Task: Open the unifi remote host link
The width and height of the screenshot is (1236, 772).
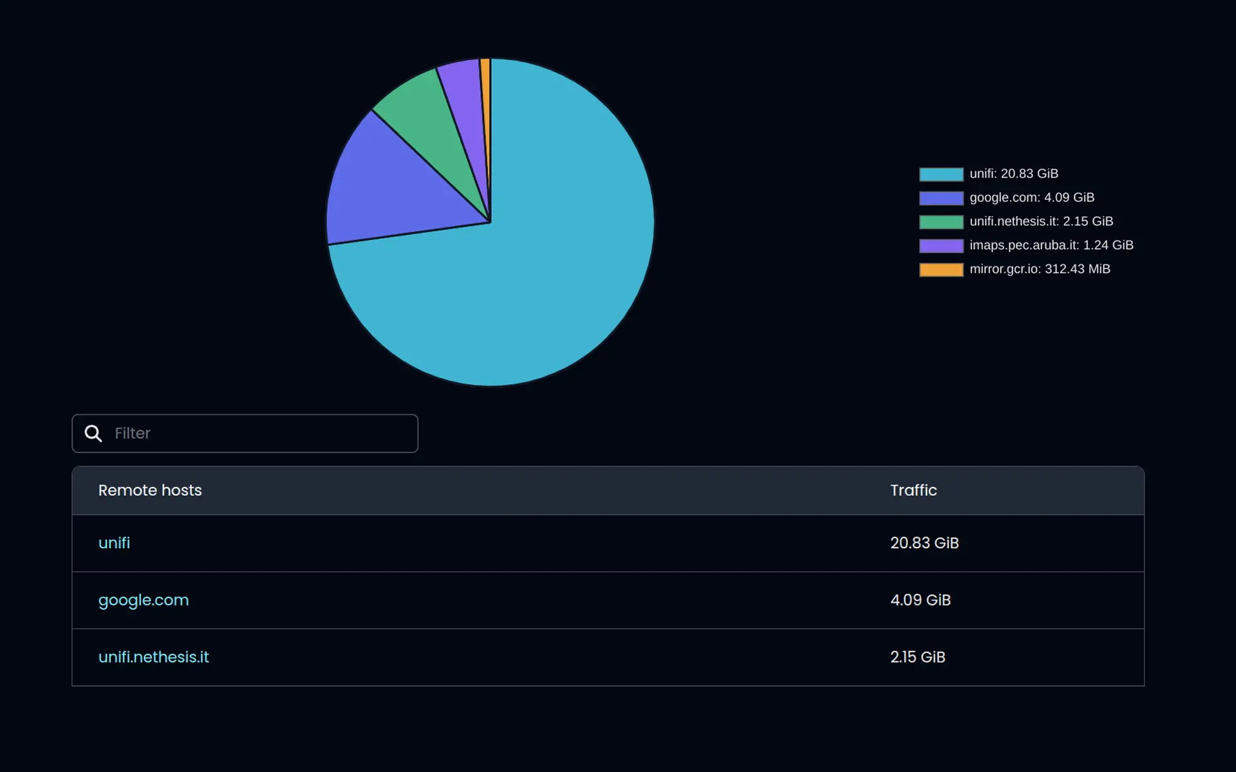Action: point(114,543)
